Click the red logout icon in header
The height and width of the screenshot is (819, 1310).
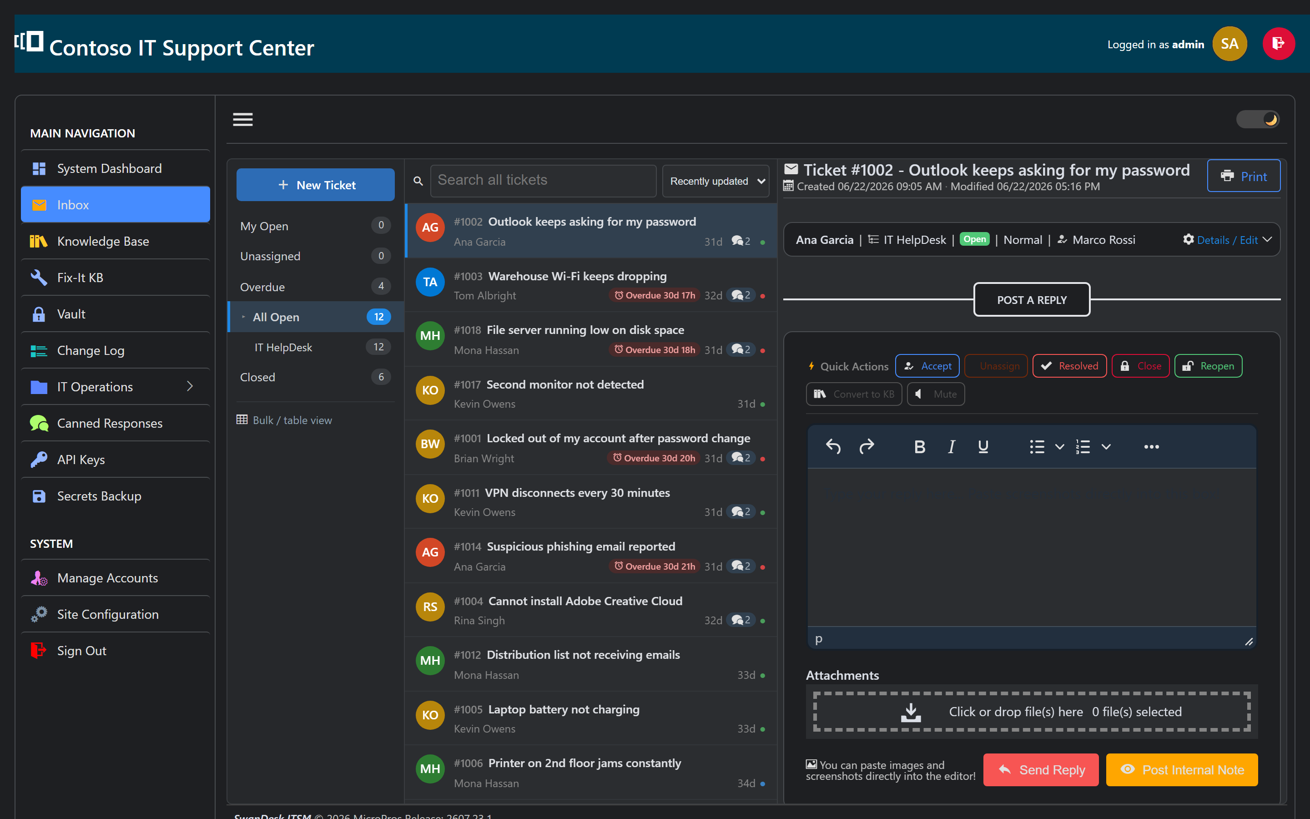click(x=1278, y=44)
